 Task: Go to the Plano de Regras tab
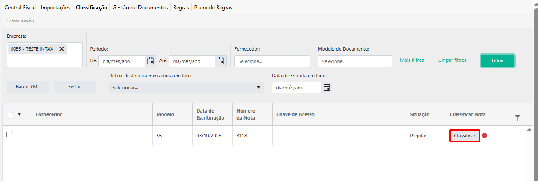click(x=213, y=8)
